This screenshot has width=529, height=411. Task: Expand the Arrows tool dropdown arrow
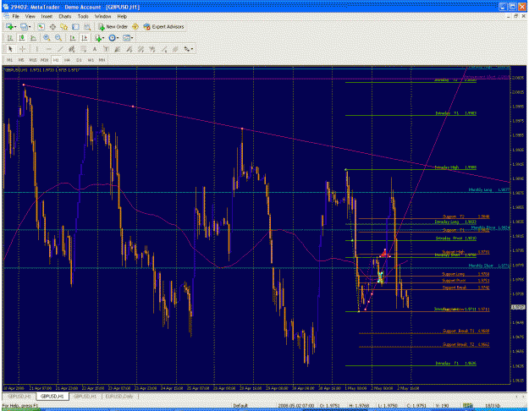point(192,49)
